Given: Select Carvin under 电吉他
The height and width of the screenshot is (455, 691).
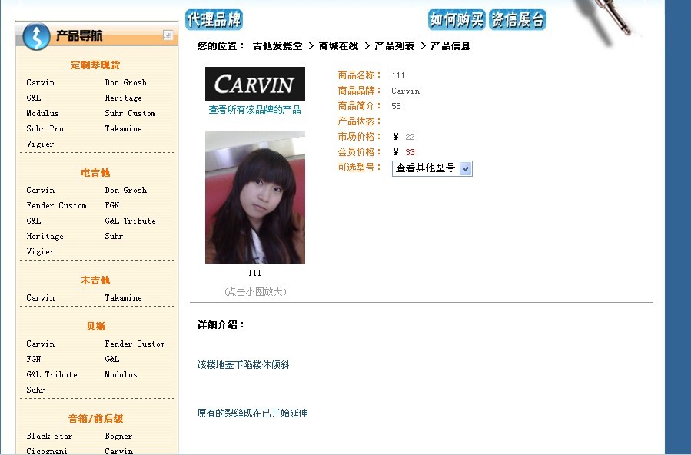Looking at the screenshot, I should (x=41, y=190).
